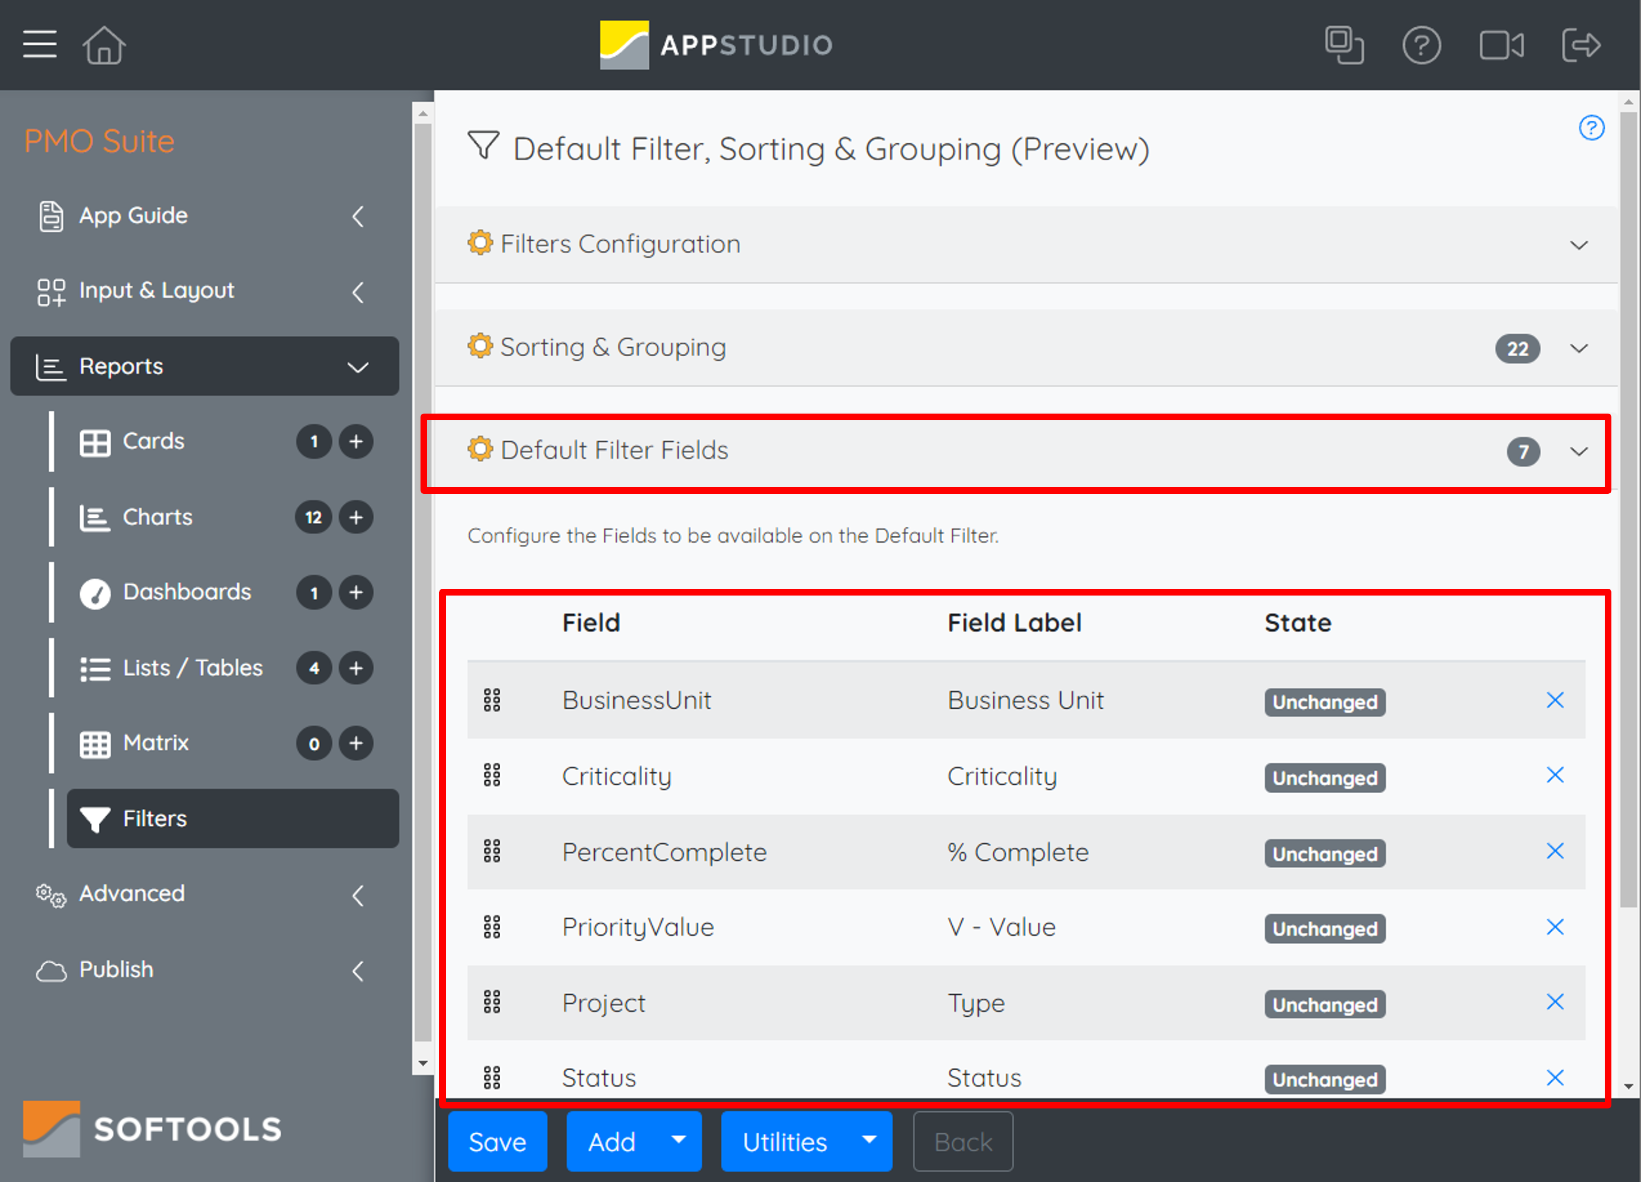The image size is (1641, 1182).
Task: Grab the drag handle for PercentComplete row
Action: (x=492, y=851)
